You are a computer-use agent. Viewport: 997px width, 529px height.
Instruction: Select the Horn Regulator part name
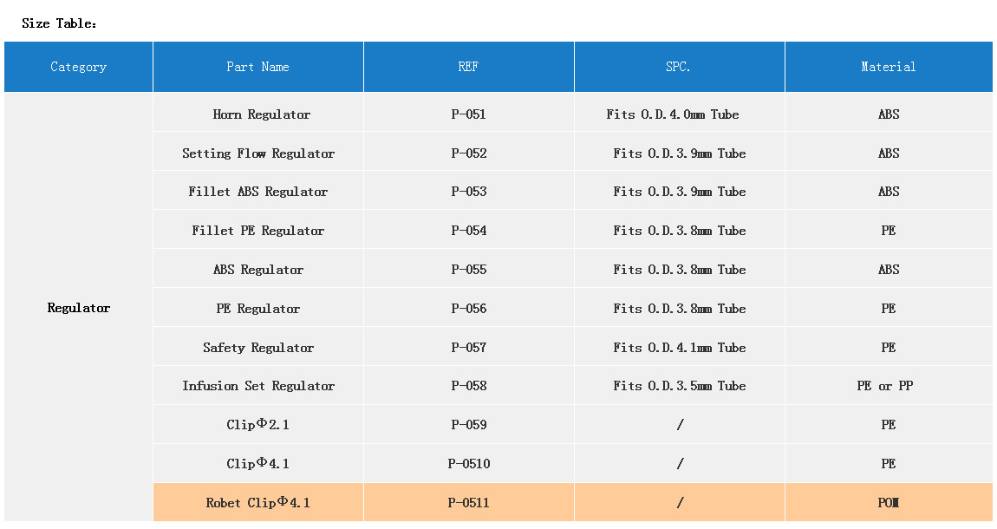point(261,114)
